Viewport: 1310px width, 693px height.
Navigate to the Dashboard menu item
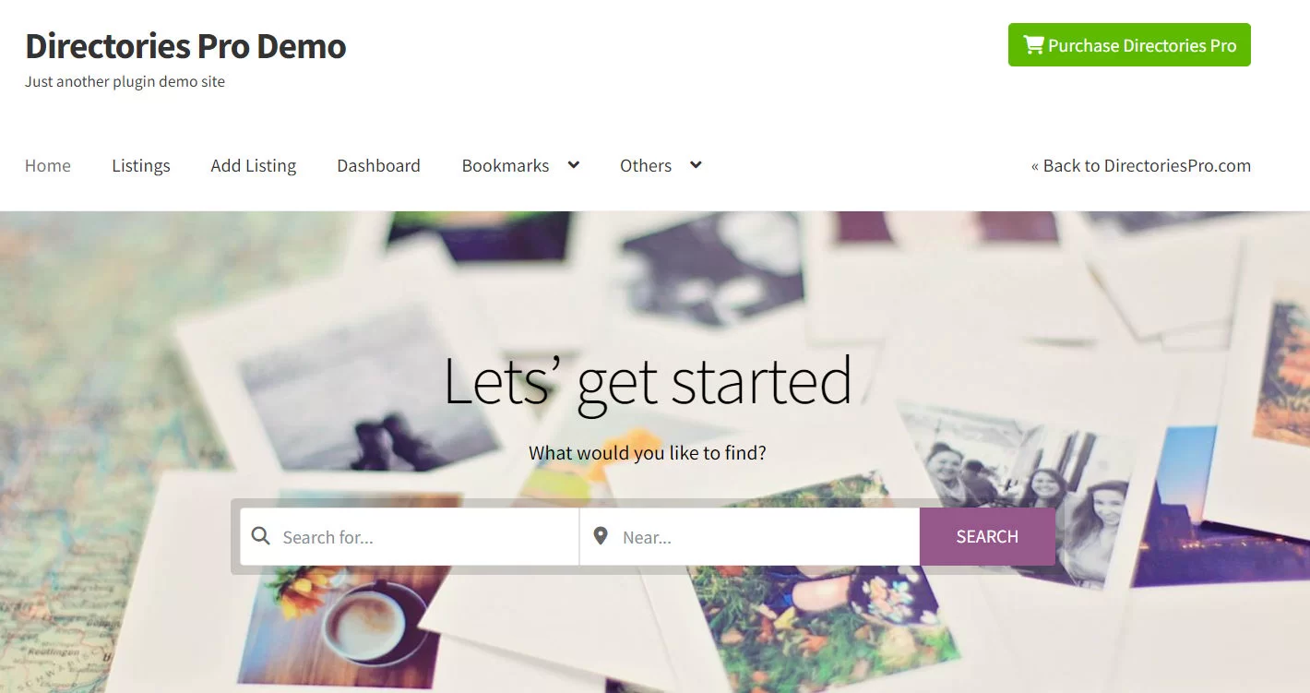[378, 165]
